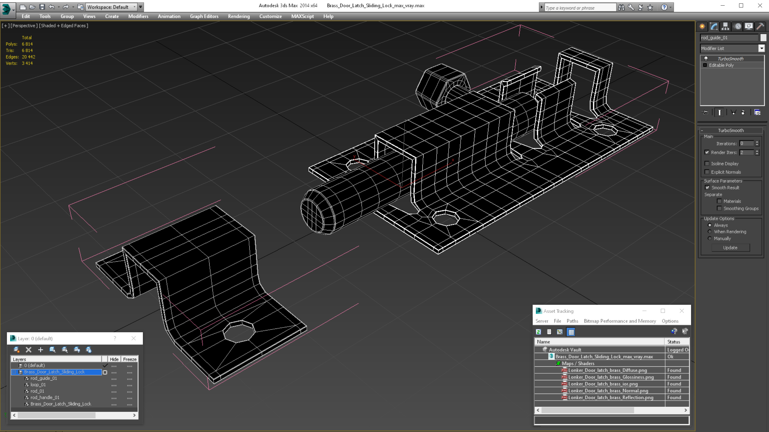This screenshot has width=769, height=432.
Task: Open the Hierarchy command panel tab
Action: [x=725, y=27]
